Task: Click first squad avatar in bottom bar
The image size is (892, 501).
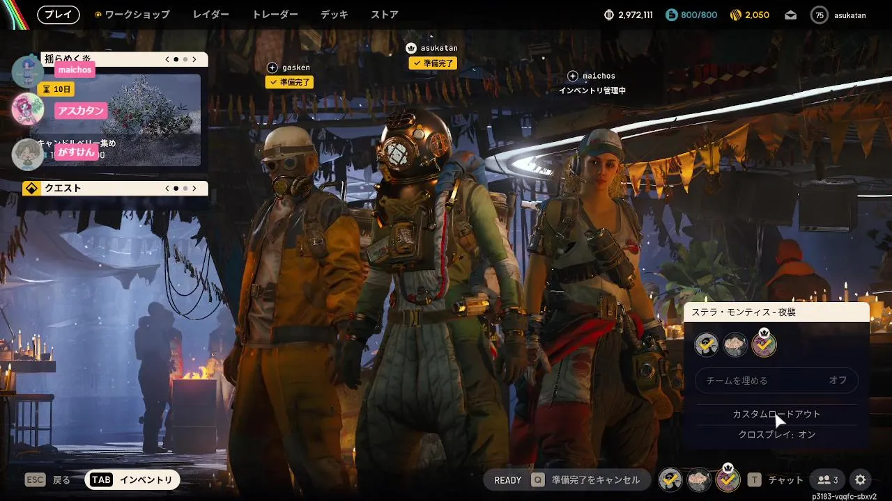Action: 670,479
